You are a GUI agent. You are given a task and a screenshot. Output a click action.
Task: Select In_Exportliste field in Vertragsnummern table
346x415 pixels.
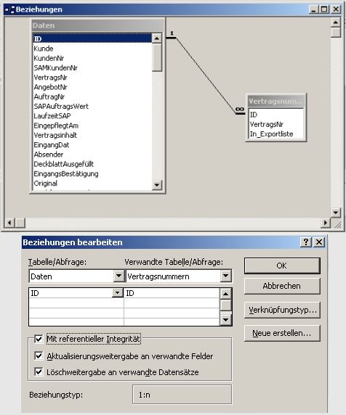pos(272,134)
